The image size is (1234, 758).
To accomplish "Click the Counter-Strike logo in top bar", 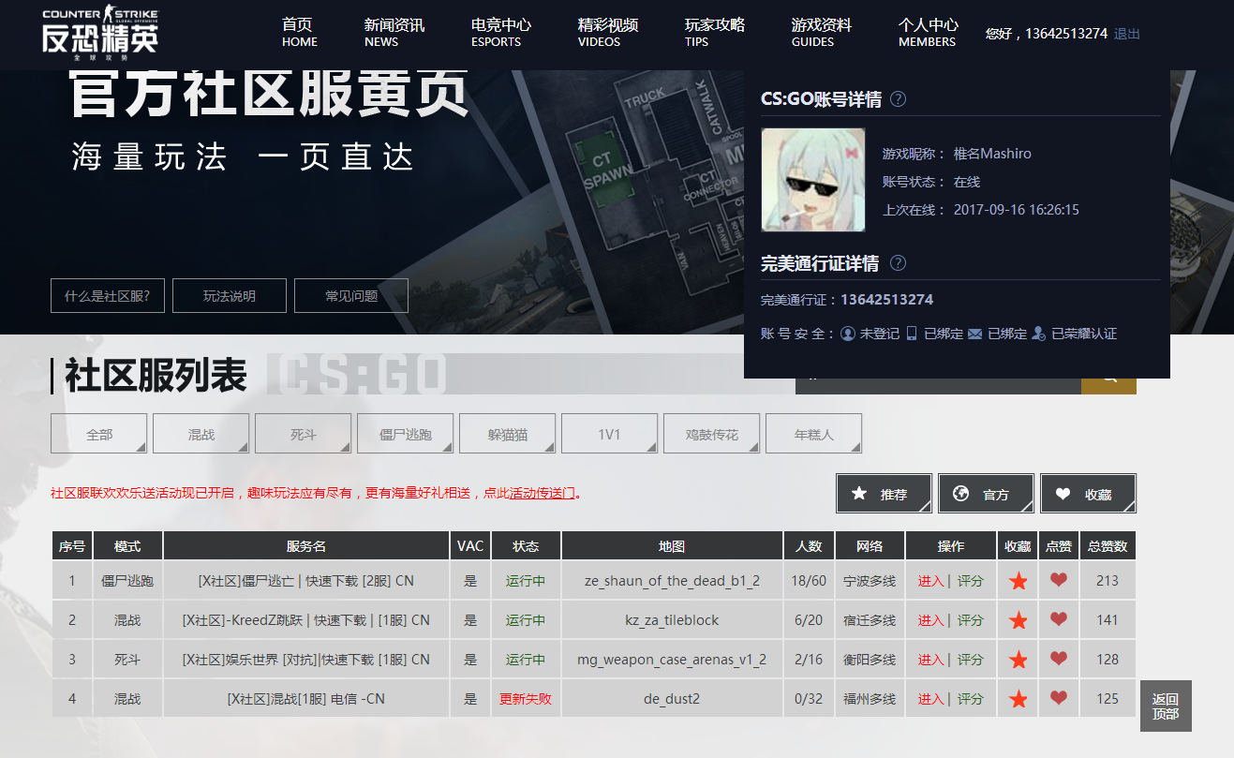I will point(98,31).
